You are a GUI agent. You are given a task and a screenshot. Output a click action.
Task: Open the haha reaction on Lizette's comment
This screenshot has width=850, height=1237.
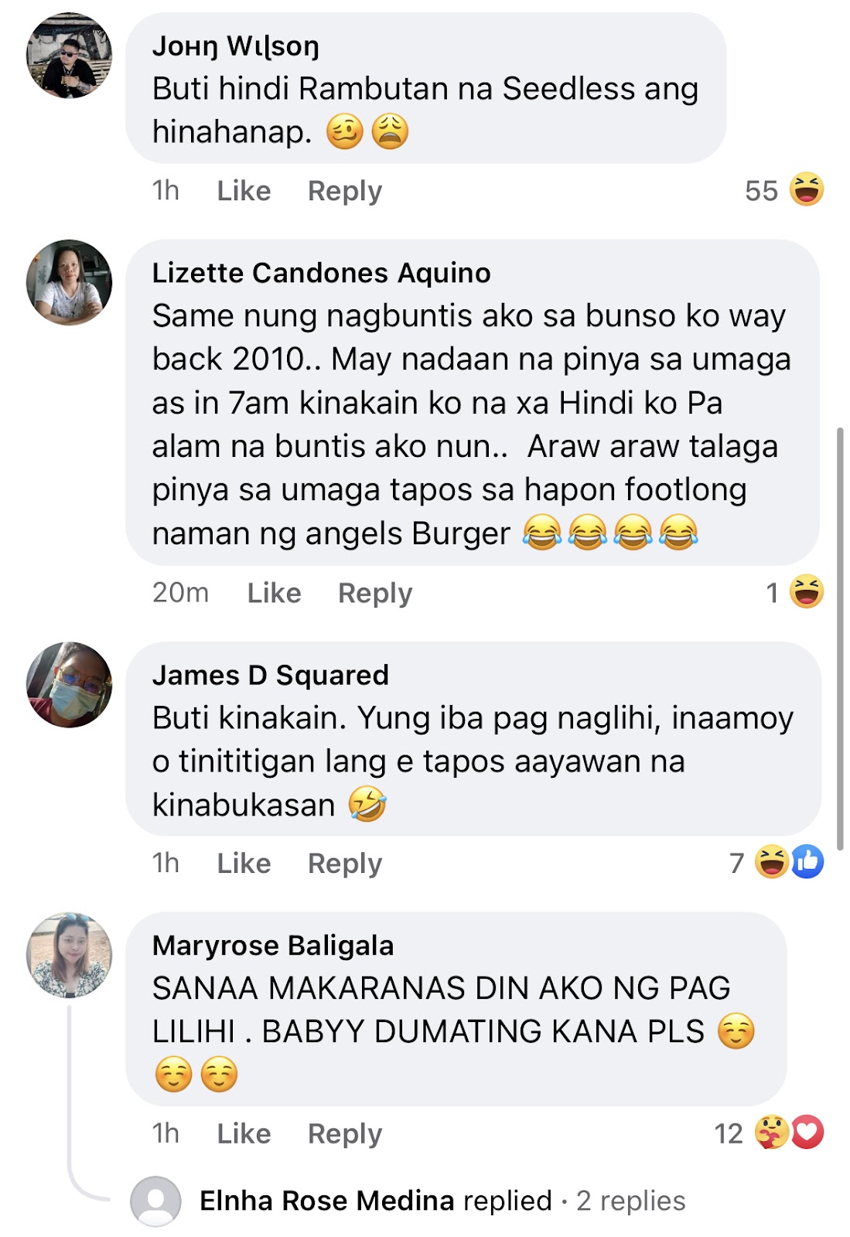807,592
